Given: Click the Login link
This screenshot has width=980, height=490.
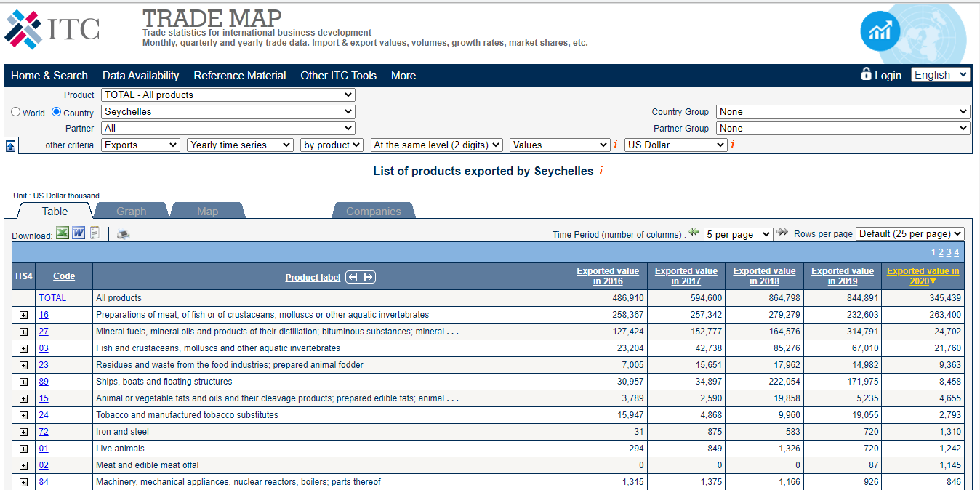Looking at the screenshot, I should click(888, 76).
